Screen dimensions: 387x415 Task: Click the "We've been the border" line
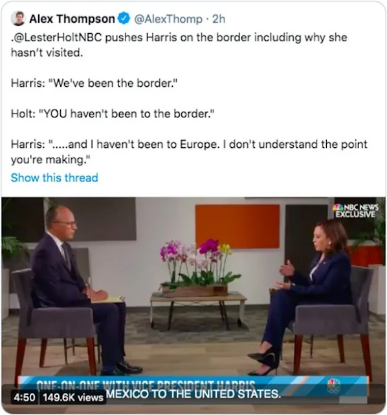94,83
